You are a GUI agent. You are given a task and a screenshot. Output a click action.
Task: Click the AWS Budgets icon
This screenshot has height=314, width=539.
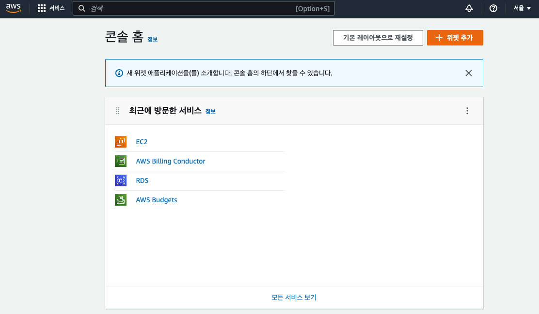121,200
